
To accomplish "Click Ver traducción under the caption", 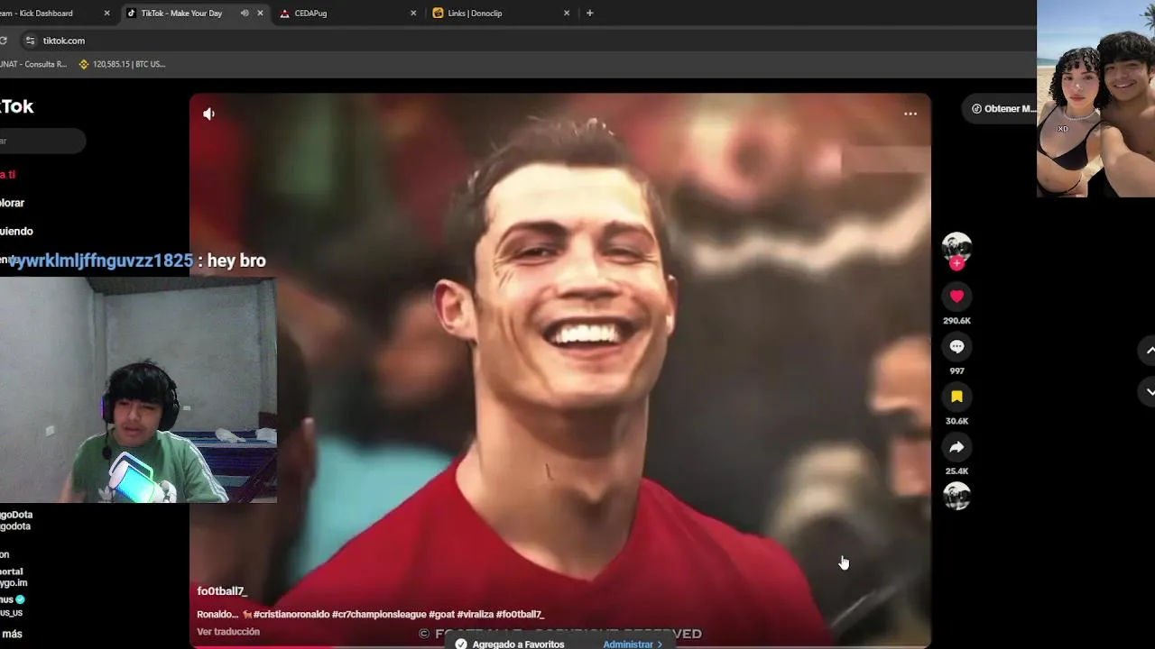I will (x=228, y=632).
